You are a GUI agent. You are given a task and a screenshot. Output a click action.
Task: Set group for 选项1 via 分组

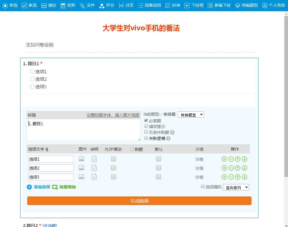199,159
